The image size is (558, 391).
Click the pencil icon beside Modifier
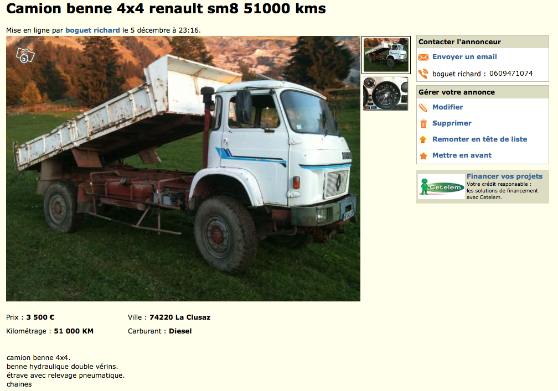pyautogui.click(x=423, y=107)
